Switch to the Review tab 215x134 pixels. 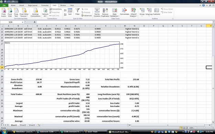(x=63, y=5)
